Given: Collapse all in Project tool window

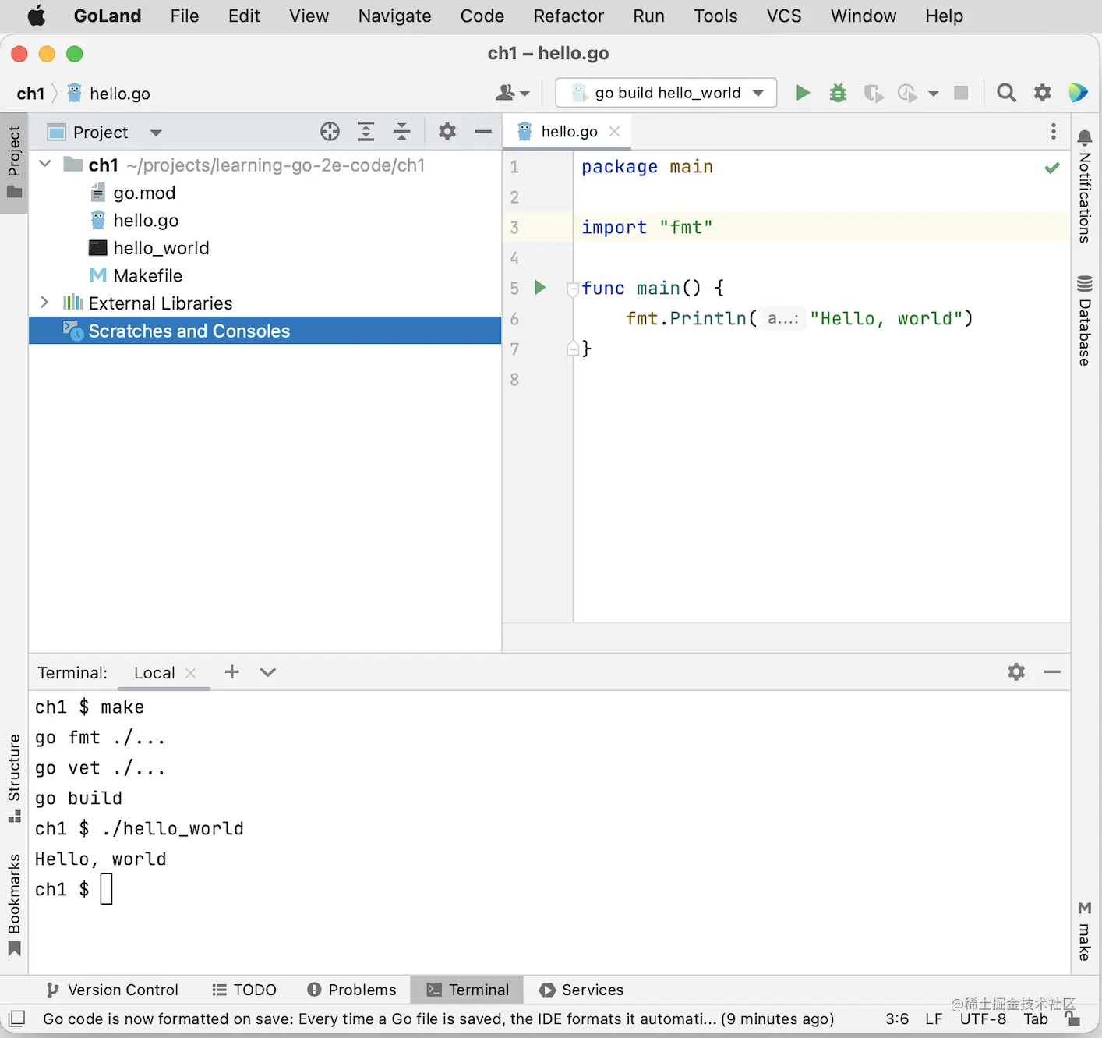Looking at the screenshot, I should [x=401, y=132].
